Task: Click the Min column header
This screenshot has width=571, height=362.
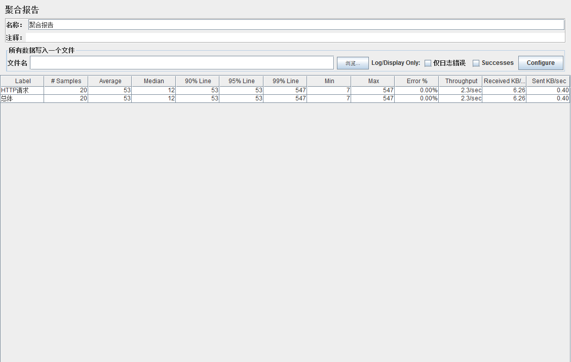Action: (x=329, y=81)
